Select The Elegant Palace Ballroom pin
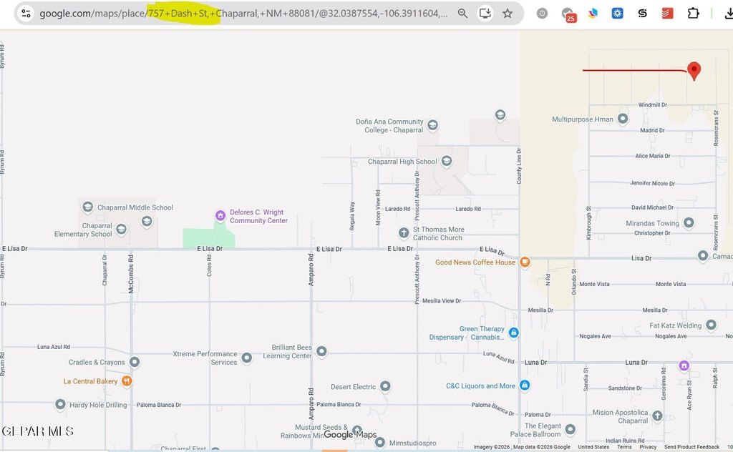This screenshot has height=452, width=733. [x=571, y=430]
